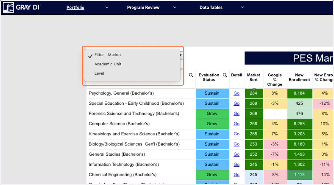Open Go link for Kinesiology and Exercise Science
Screen dimensions: 334x185
pyautogui.click(x=237, y=134)
